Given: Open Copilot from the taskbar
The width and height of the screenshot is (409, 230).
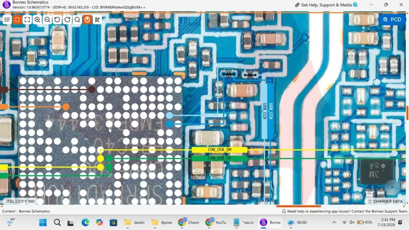Looking at the screenshot, I should click(x=99, y=222).
